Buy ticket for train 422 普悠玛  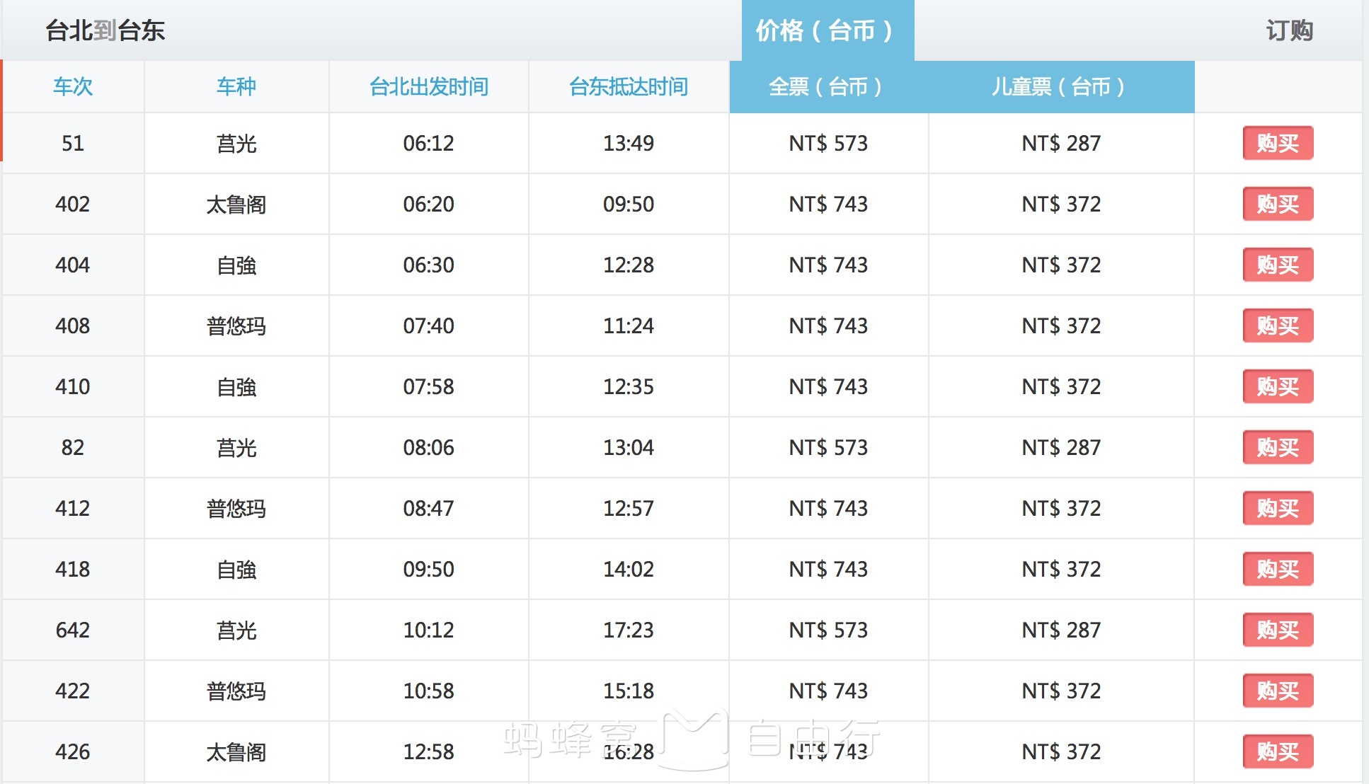(x=1278, y=691)
